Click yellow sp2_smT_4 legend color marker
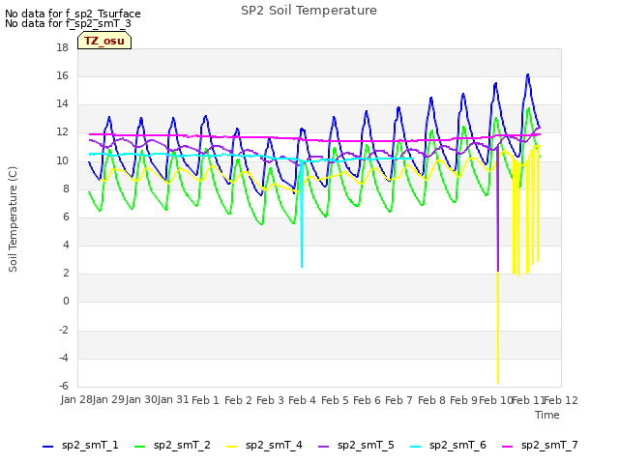Viewport: 619px width, 464px height. click(232, 447)
